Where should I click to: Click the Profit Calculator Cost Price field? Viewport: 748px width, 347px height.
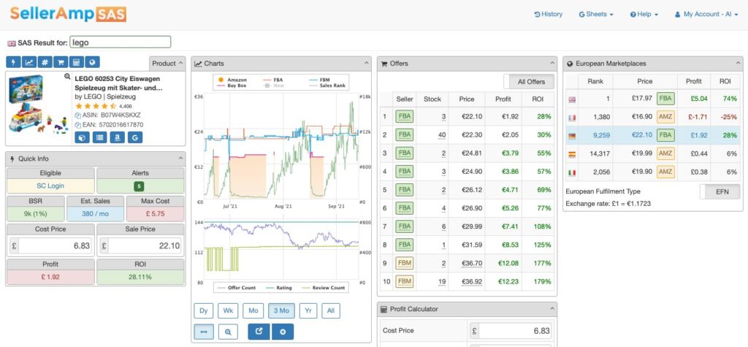pos(515,331)
